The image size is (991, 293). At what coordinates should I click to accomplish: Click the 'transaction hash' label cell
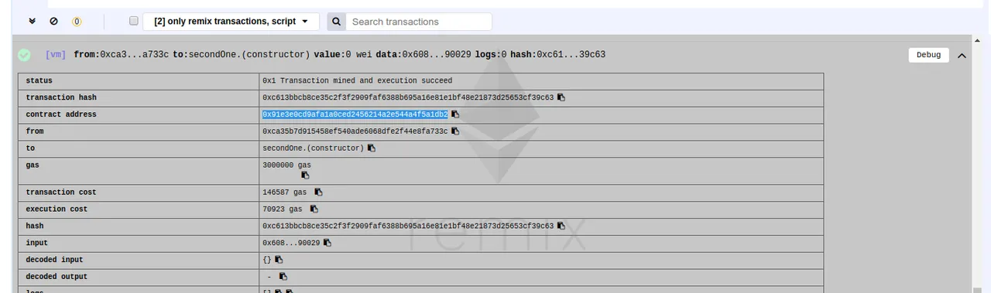tap(139, 97)
